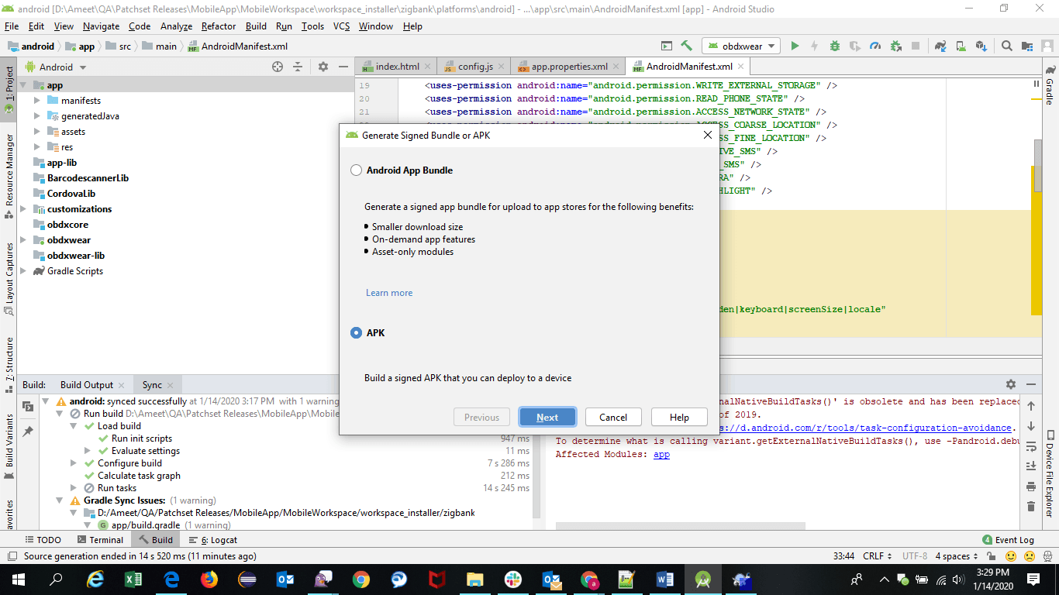Viewport: 1059px width, 595px height.
Task: Select the obdxwear-lib module in tree
Action: coord(75,256)
